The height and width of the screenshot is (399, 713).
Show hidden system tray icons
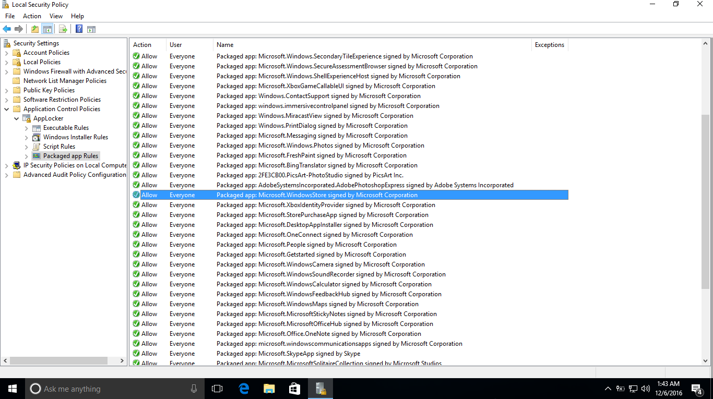(x=608, y=389)
